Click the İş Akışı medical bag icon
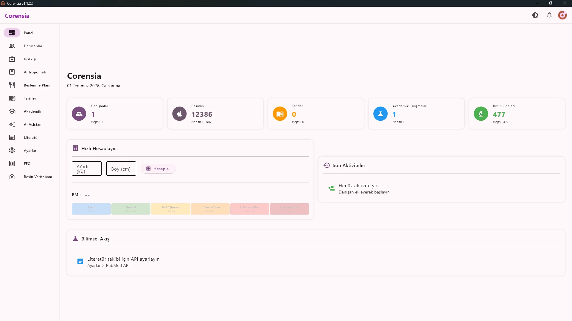Screen dimensions: 572x321 pyautogui.click(x=12, y=59)
